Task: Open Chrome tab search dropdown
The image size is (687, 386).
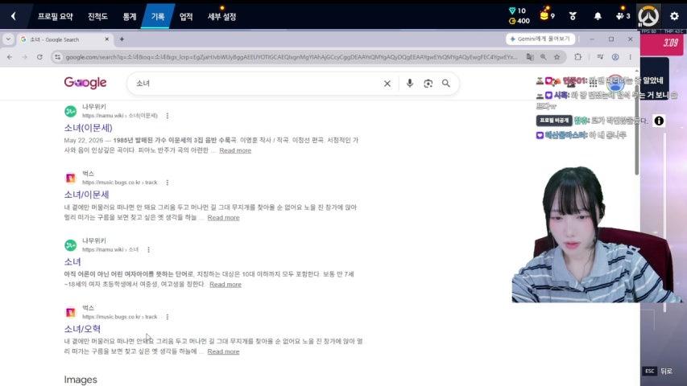Action: click(8, 39)
